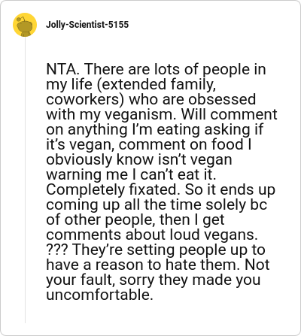The height and width of the screenshot is (336, 301).
Task: Click the word "veganism." in the comment
Action: click(x=141, y=115)
